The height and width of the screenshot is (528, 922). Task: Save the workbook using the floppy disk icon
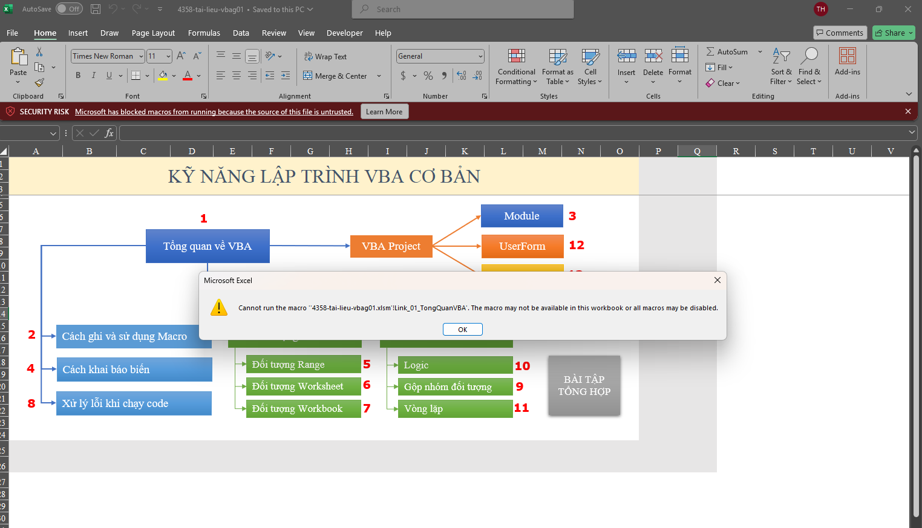(96, 9)
